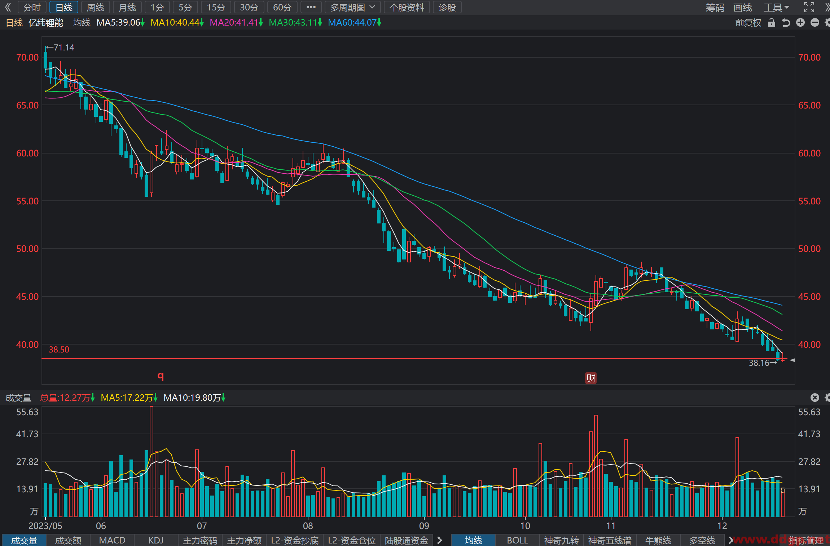
Task: Switch chart to 60分 minute period
Action: point(282,7)
